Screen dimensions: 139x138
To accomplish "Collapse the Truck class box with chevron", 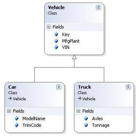I will [128, 87].
